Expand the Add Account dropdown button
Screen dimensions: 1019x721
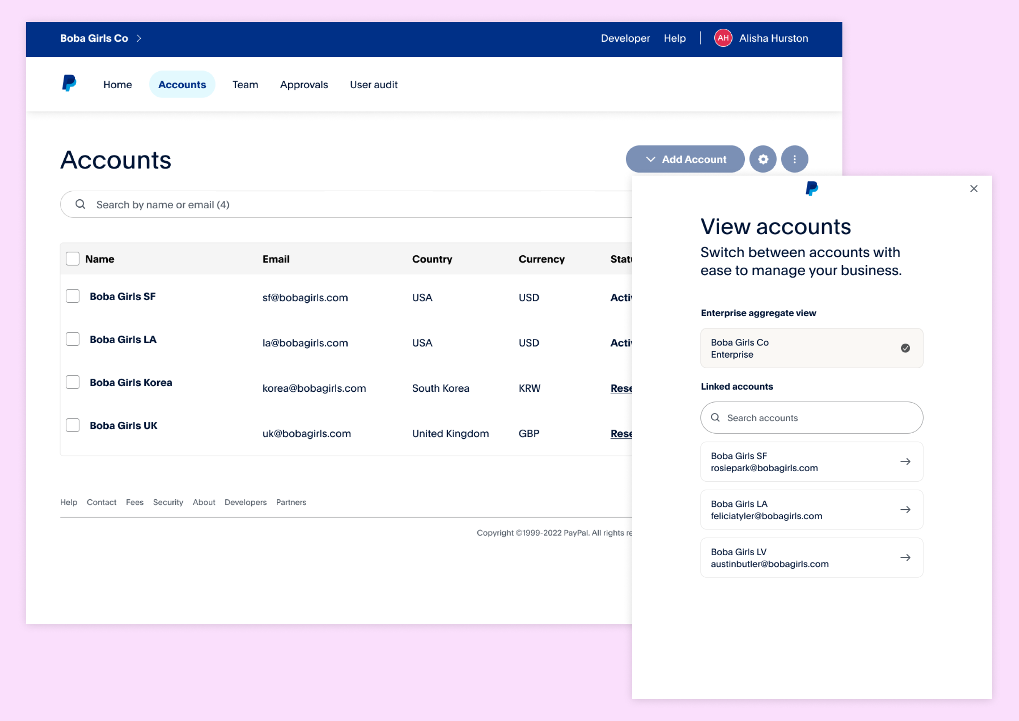point(685,159)
